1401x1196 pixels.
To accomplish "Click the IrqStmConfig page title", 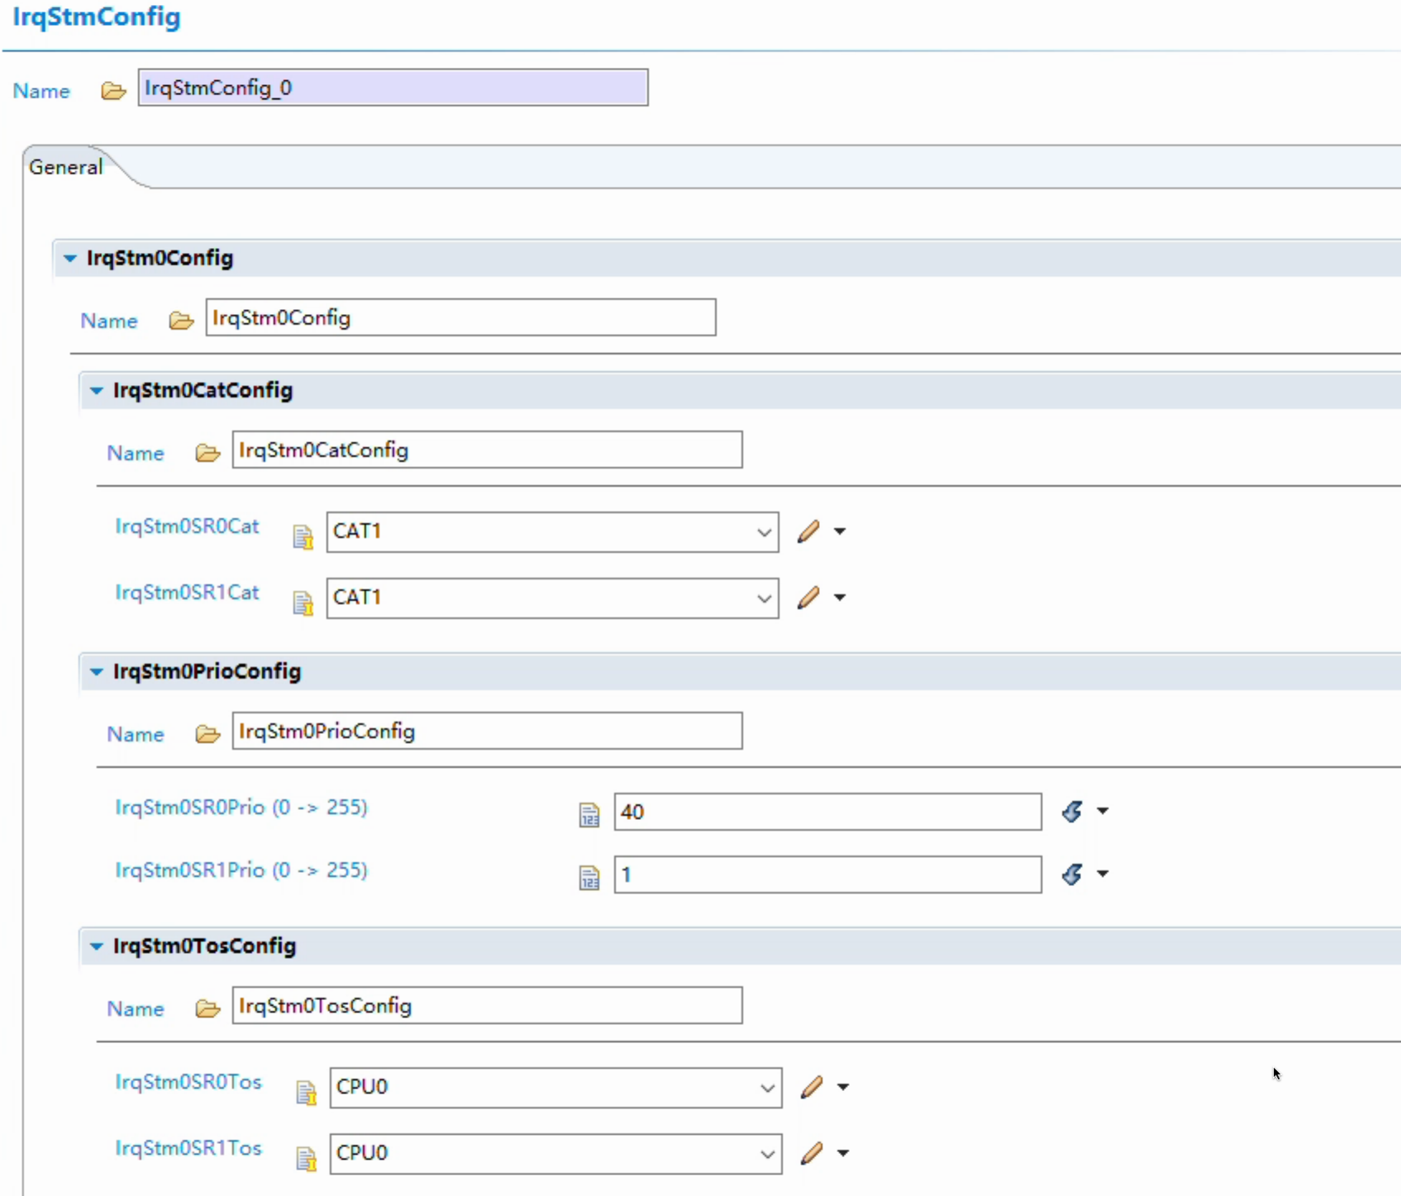I will tap(96, 17).
